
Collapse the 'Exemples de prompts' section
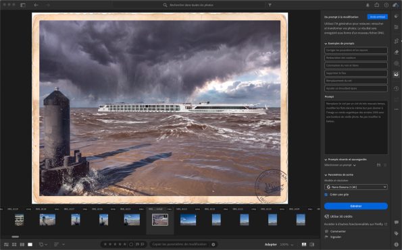(326, 44)
